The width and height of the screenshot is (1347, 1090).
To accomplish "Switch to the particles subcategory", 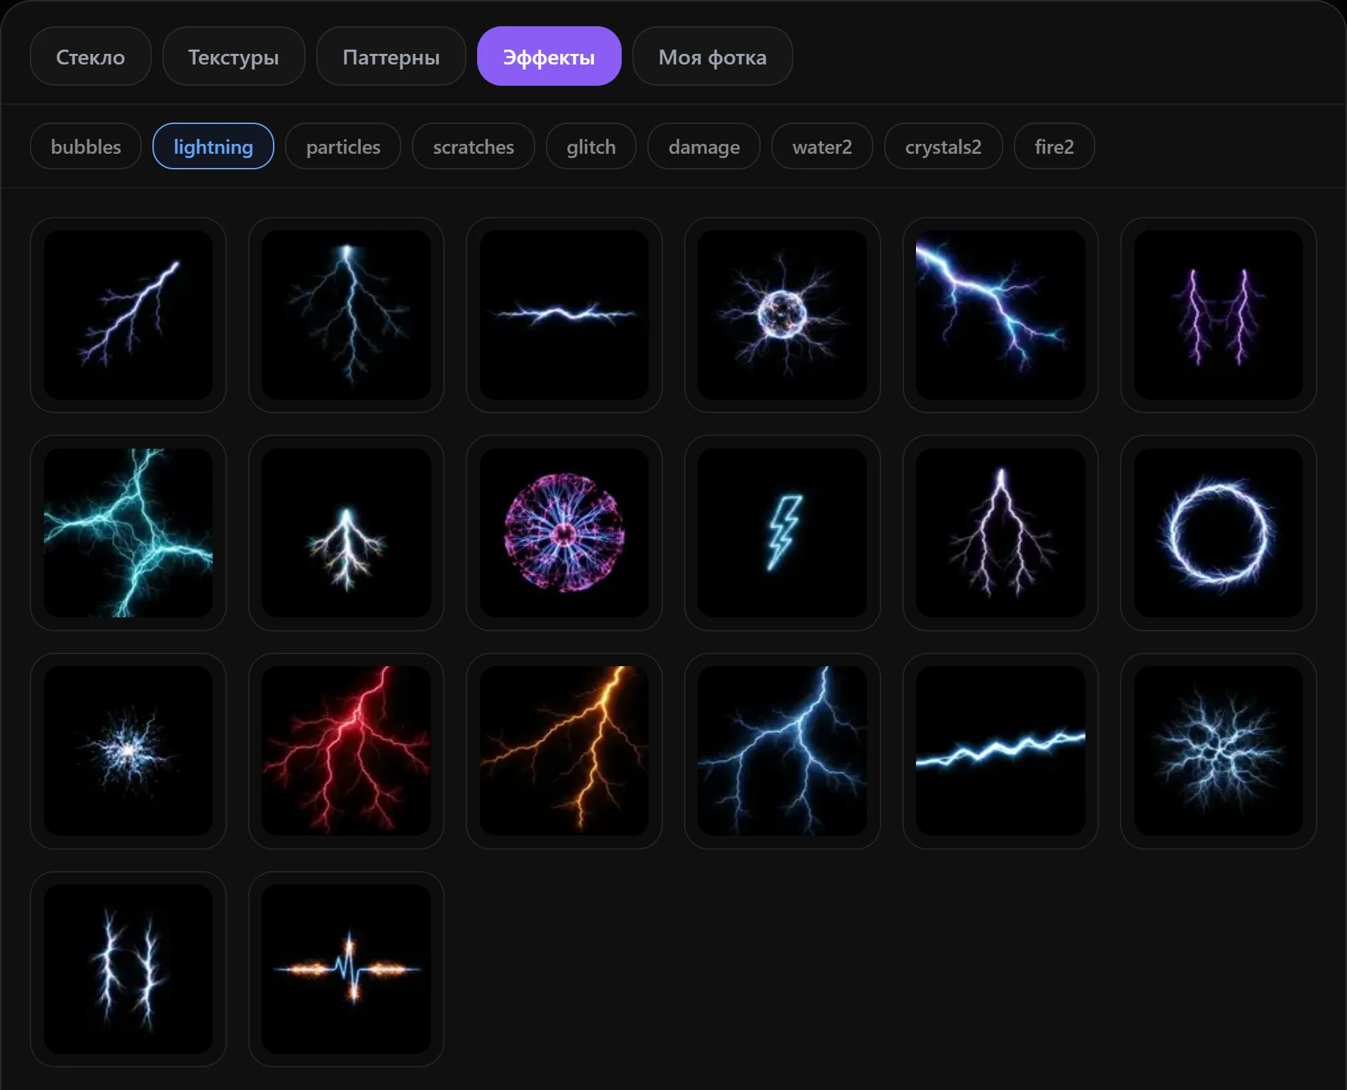I will [343, 147].
